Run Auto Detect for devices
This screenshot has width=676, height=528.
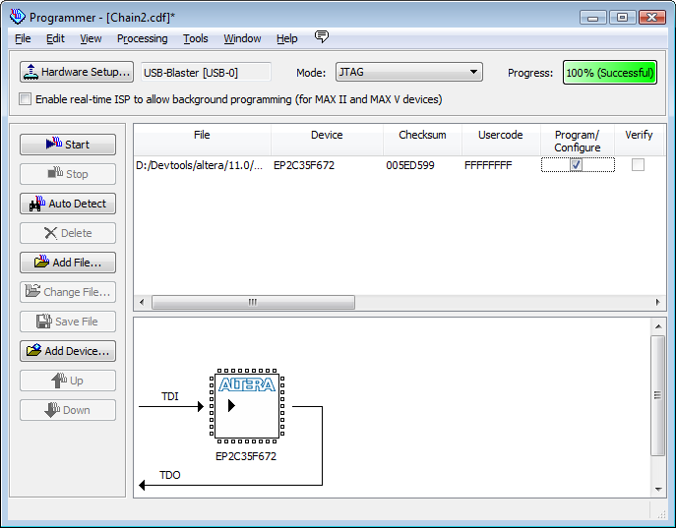pyautogui.click(x=67, y=204)
